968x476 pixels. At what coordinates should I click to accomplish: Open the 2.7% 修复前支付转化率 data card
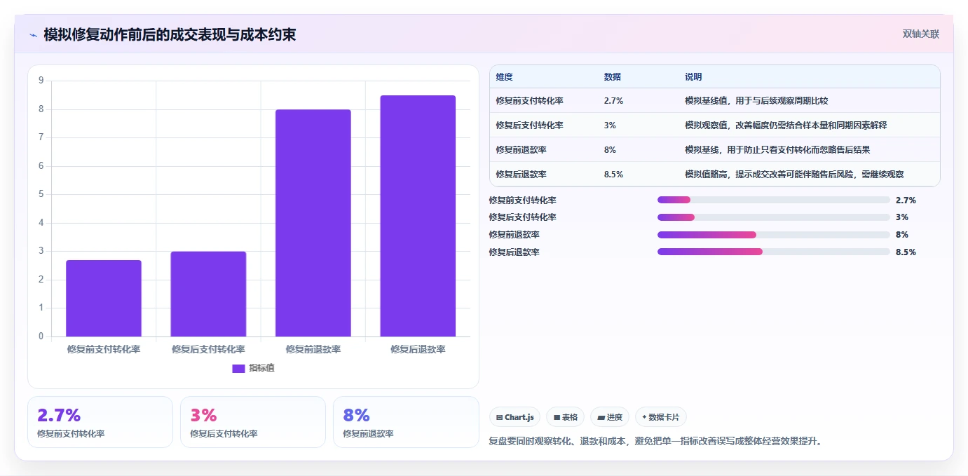click(100, 422)
